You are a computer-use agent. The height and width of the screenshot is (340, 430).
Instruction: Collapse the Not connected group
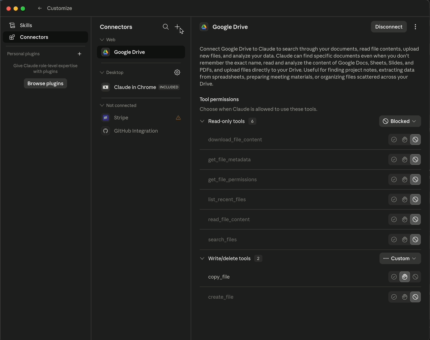point(102,105)
